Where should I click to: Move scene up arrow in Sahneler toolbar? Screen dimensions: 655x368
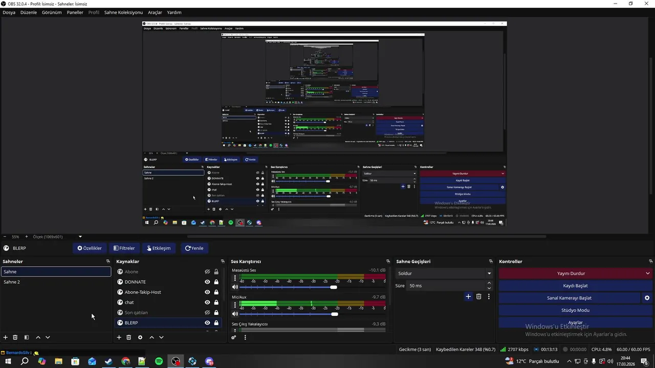pyautogui.click(x=38, y=337)
